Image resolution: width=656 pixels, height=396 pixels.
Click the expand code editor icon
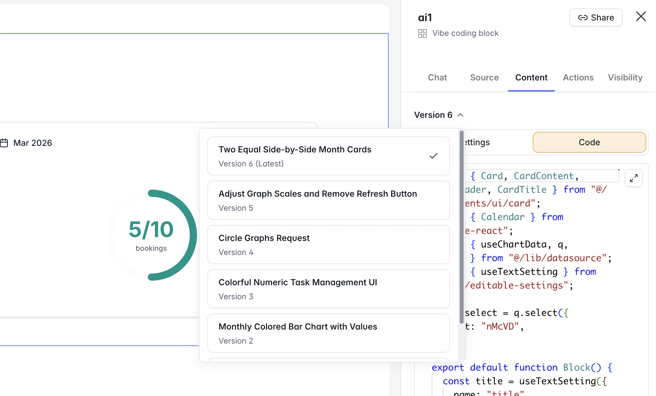click(634, 178)
